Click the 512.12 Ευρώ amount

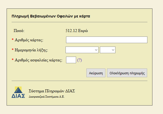click(77, 31)
